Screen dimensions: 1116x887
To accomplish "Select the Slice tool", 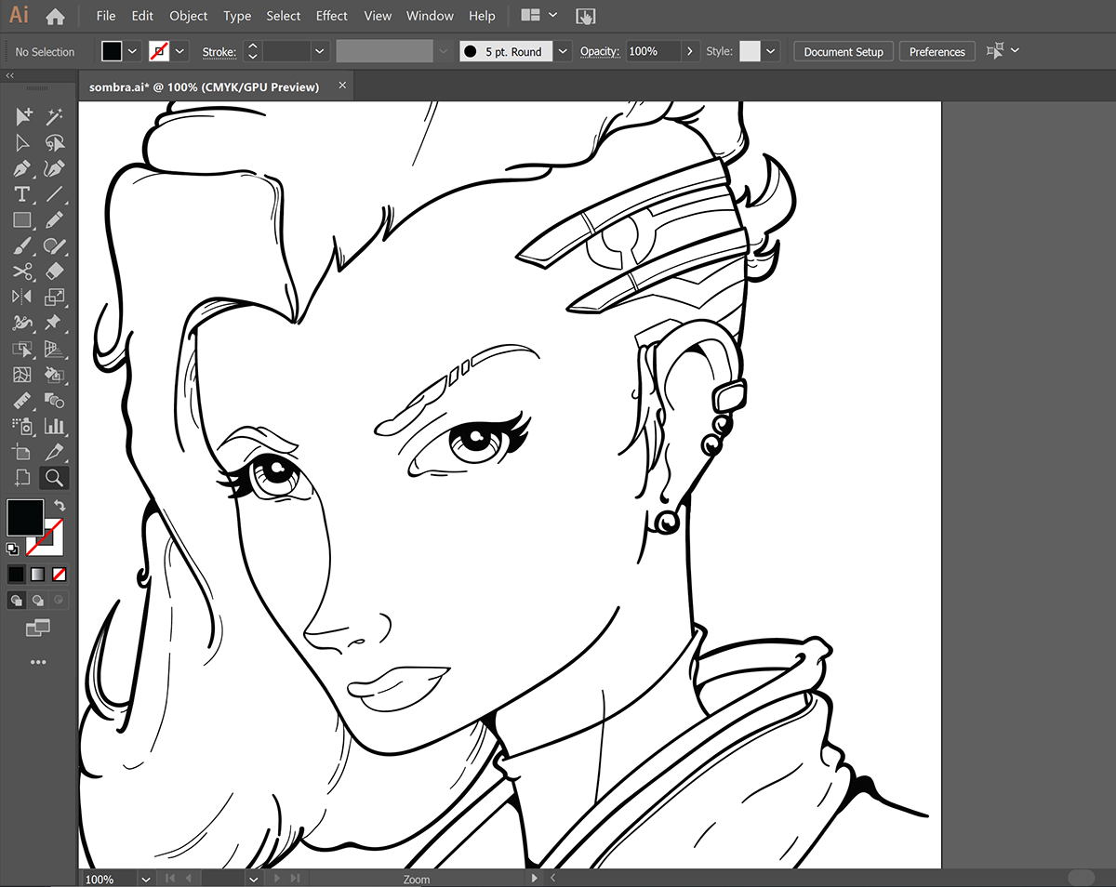I will pyautogui.click(x=55, y=452).
